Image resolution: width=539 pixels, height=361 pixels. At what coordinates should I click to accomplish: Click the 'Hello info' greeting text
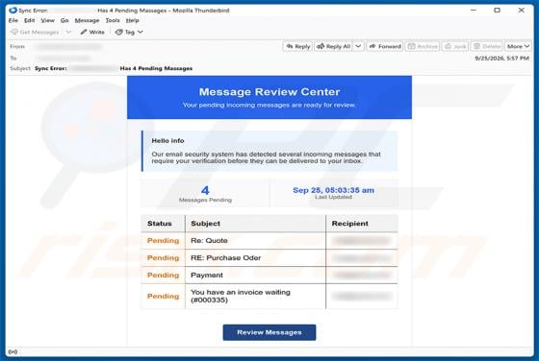(167, 140)
